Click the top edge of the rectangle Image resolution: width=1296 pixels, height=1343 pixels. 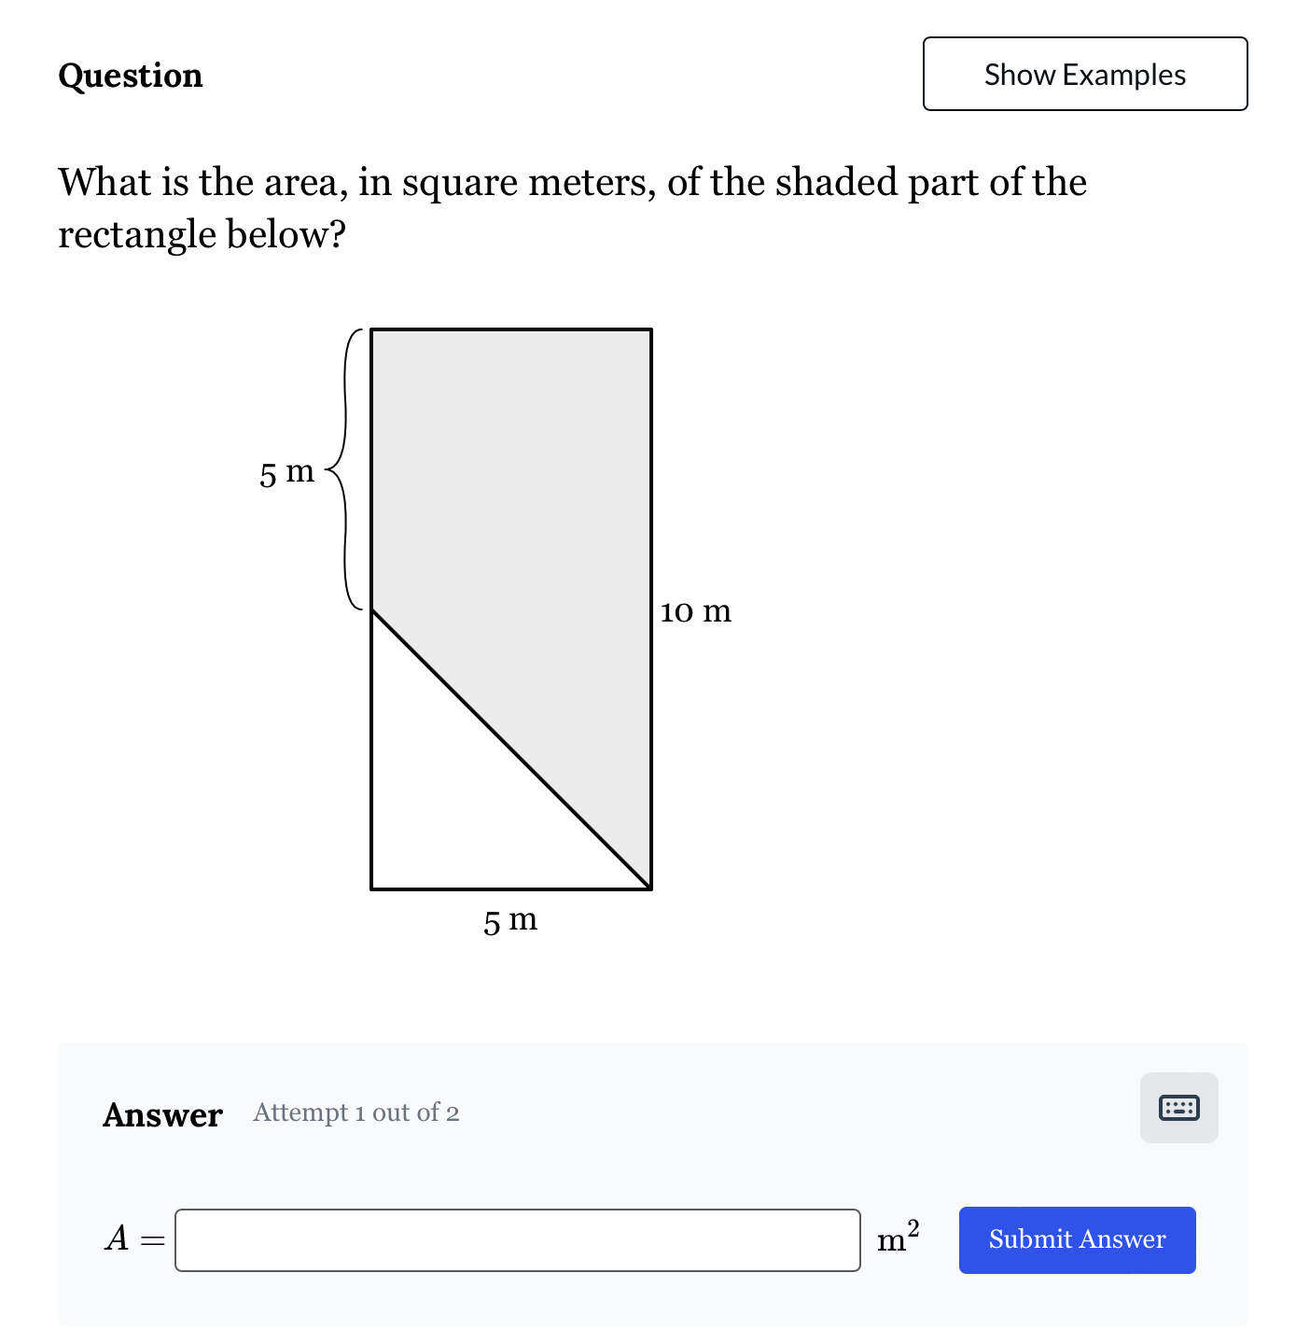pos(510,329)
